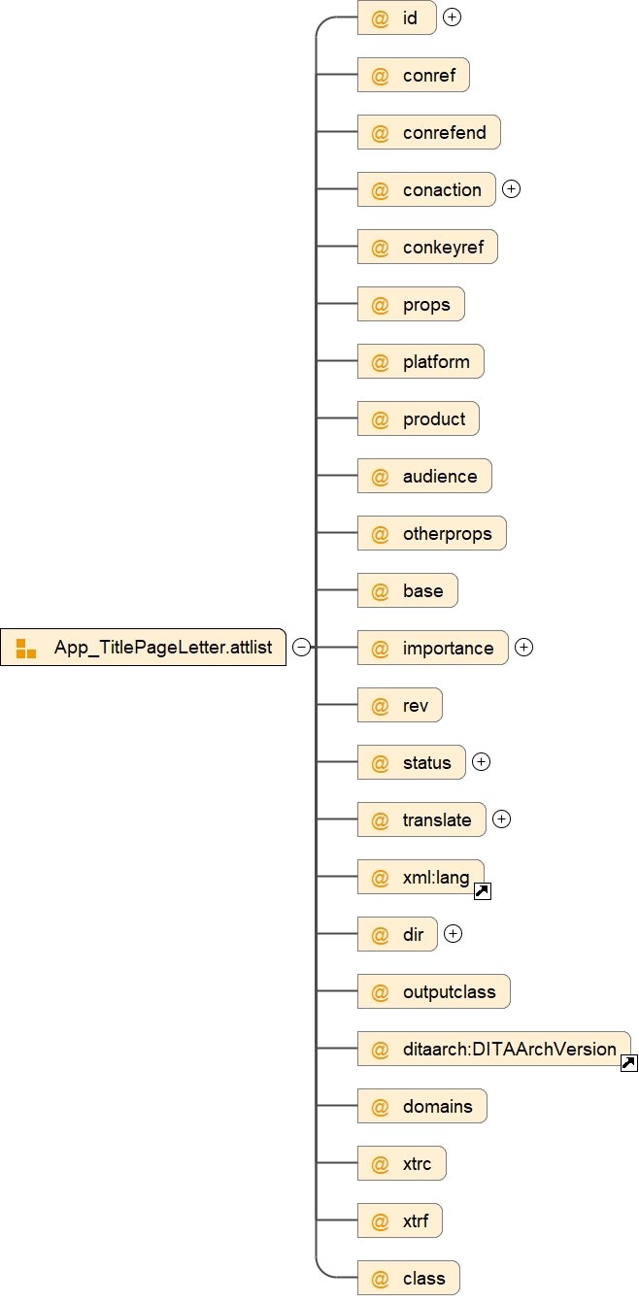Click the @ icon of the platform attribute
Viewport: 639px width, 1303px height.
point(381,362)
